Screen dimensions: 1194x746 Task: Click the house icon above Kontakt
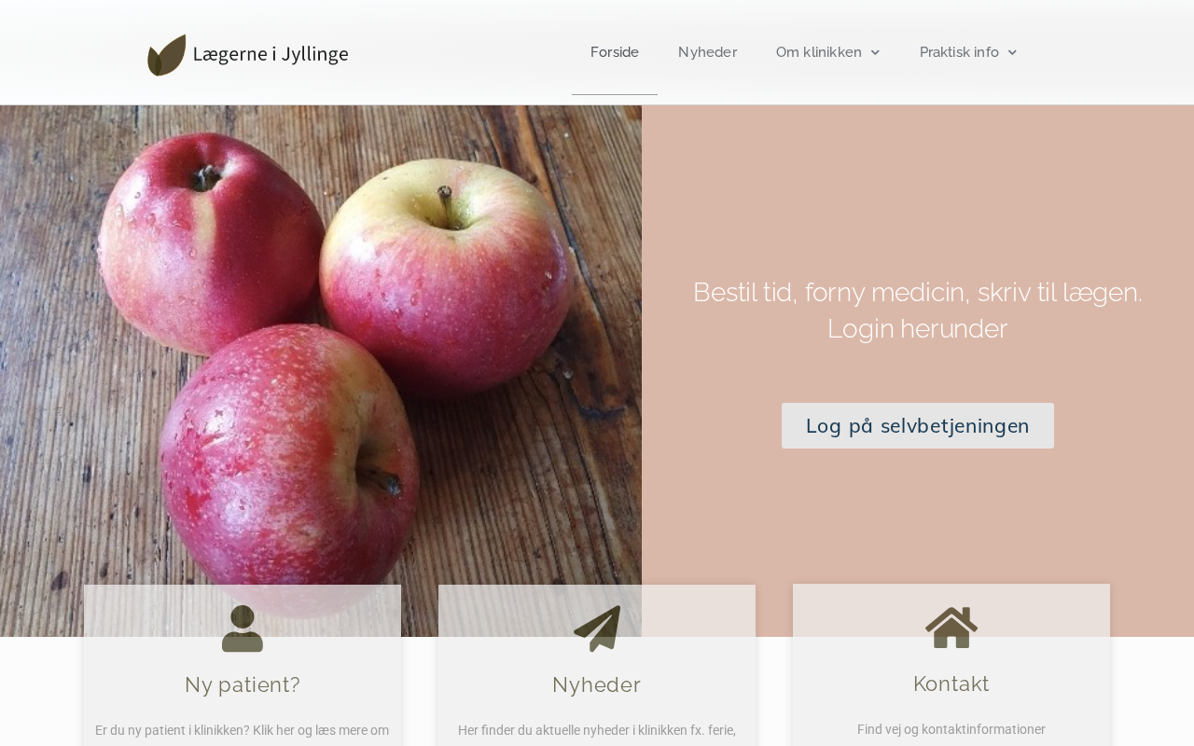951,628
